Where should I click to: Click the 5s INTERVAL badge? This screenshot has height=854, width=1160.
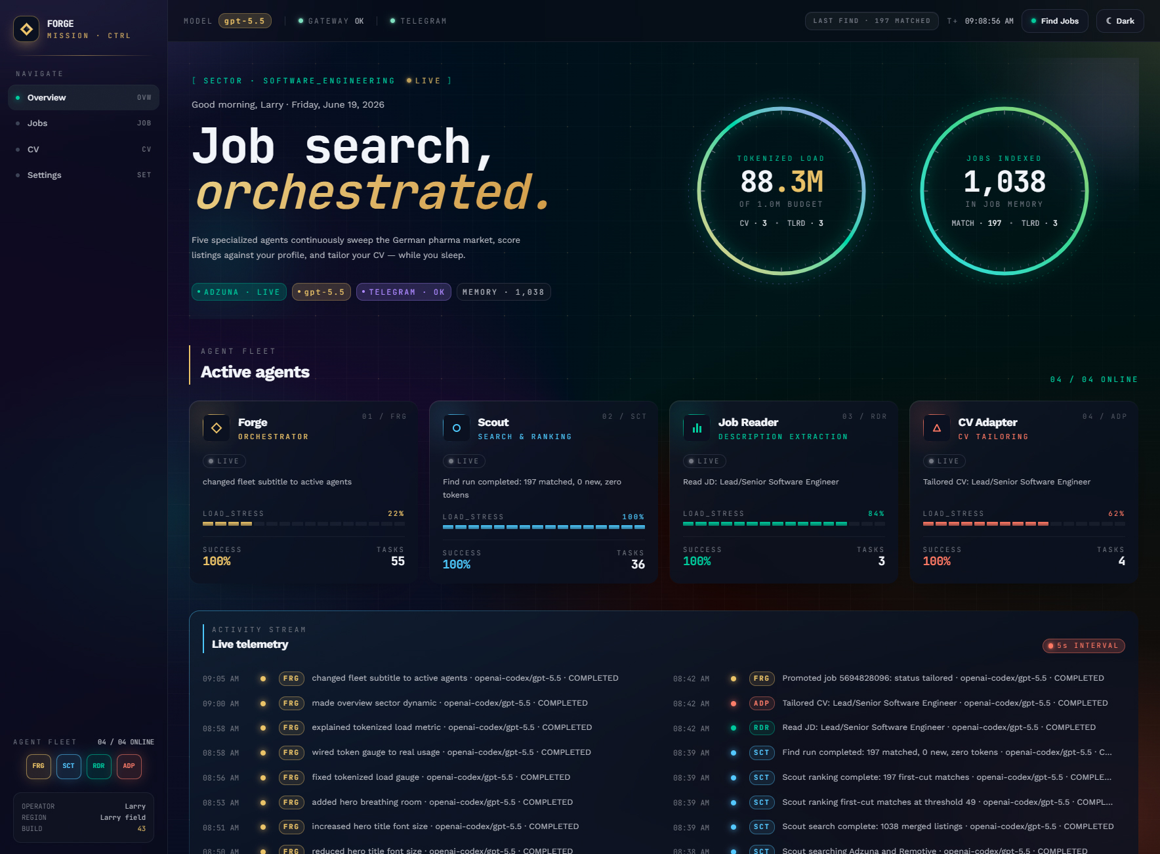point(1084,646)
